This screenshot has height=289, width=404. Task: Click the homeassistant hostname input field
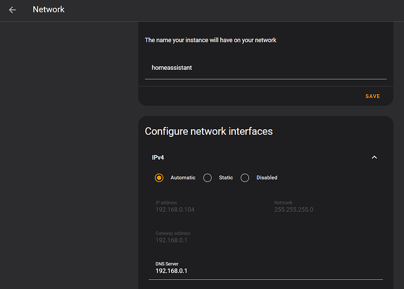(265, 68)
